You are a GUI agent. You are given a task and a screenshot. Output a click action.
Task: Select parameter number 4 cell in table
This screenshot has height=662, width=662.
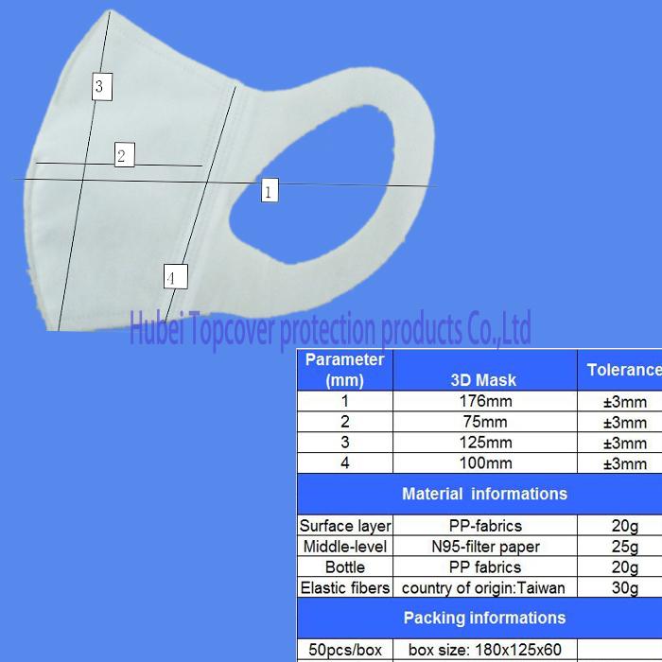pyautogui.click(x=345, y=462)
